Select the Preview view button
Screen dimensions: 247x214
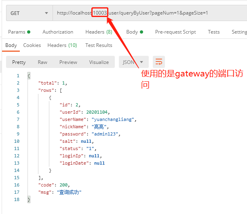[x=68, y=62]
